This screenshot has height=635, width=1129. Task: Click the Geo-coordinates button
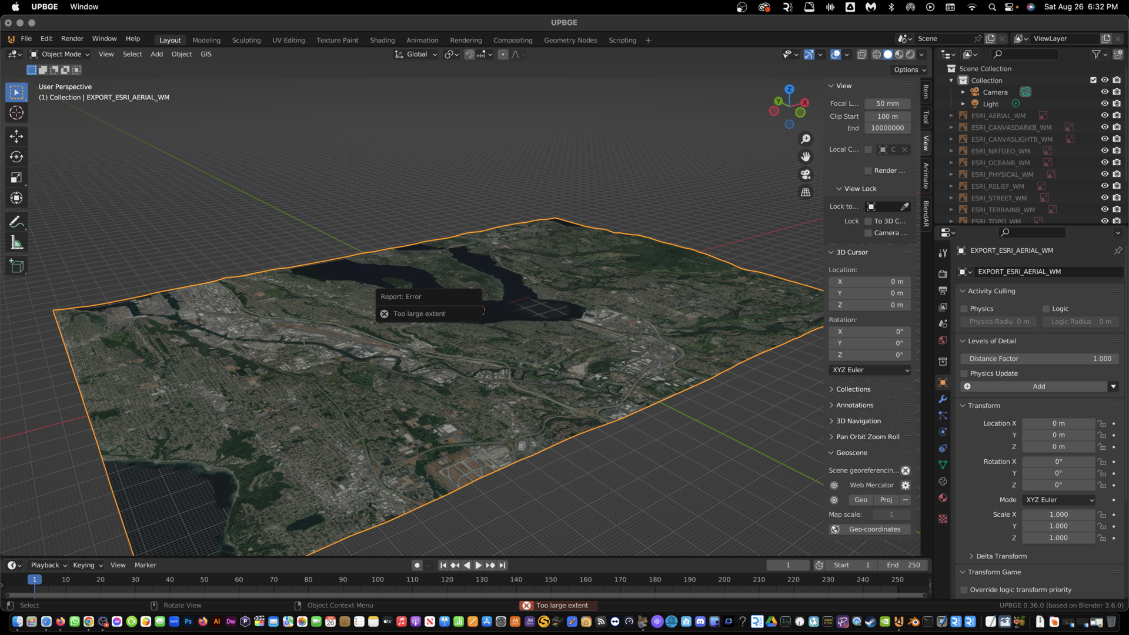click(869, 529)
